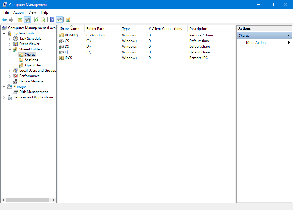Open the View menu
This screenshot has height=210, width=293.
click(32, 12)
